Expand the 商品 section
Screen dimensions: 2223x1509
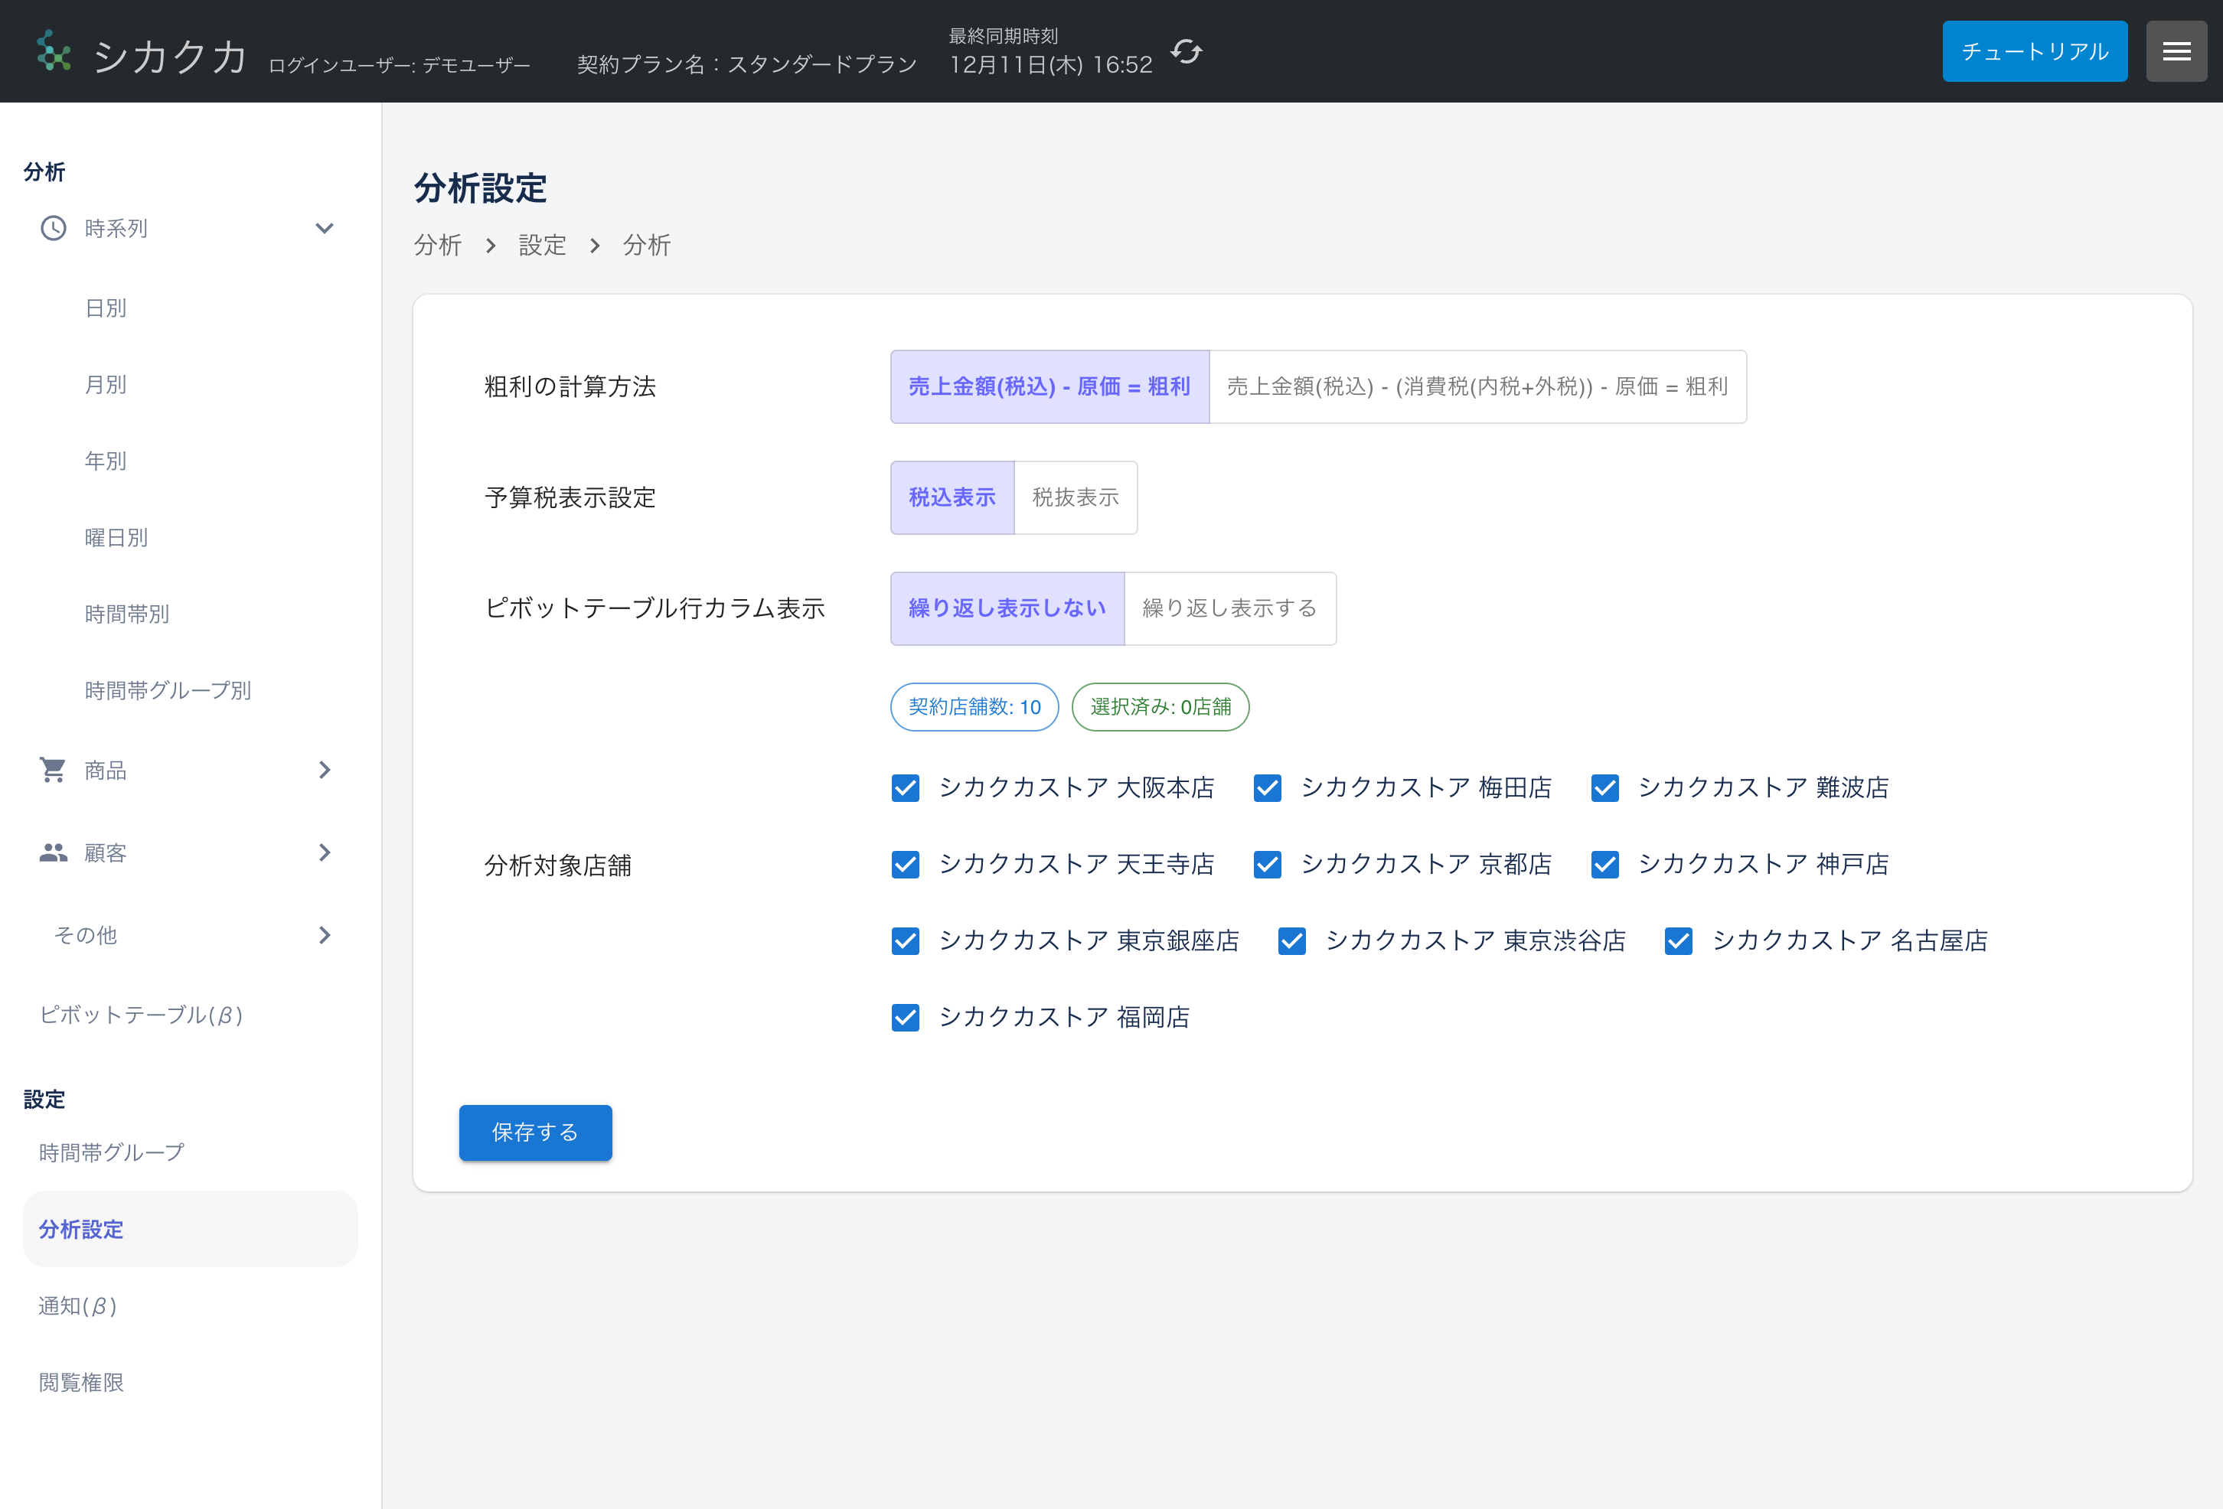click(325, 770)
